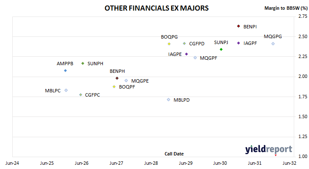This screenshot has width=309, height=169.
Task: Click the SUNPJ green diamond marker
Action: 221,49
